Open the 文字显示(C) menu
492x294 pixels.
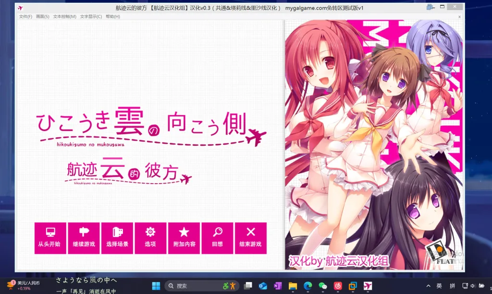pos(91,17)
